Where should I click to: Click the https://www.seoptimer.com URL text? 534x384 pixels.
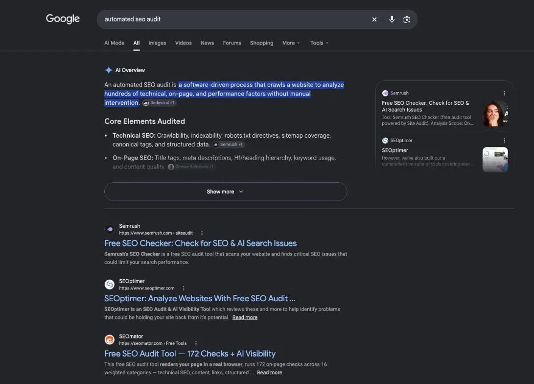pyautogui.click(x=147, y=288)
